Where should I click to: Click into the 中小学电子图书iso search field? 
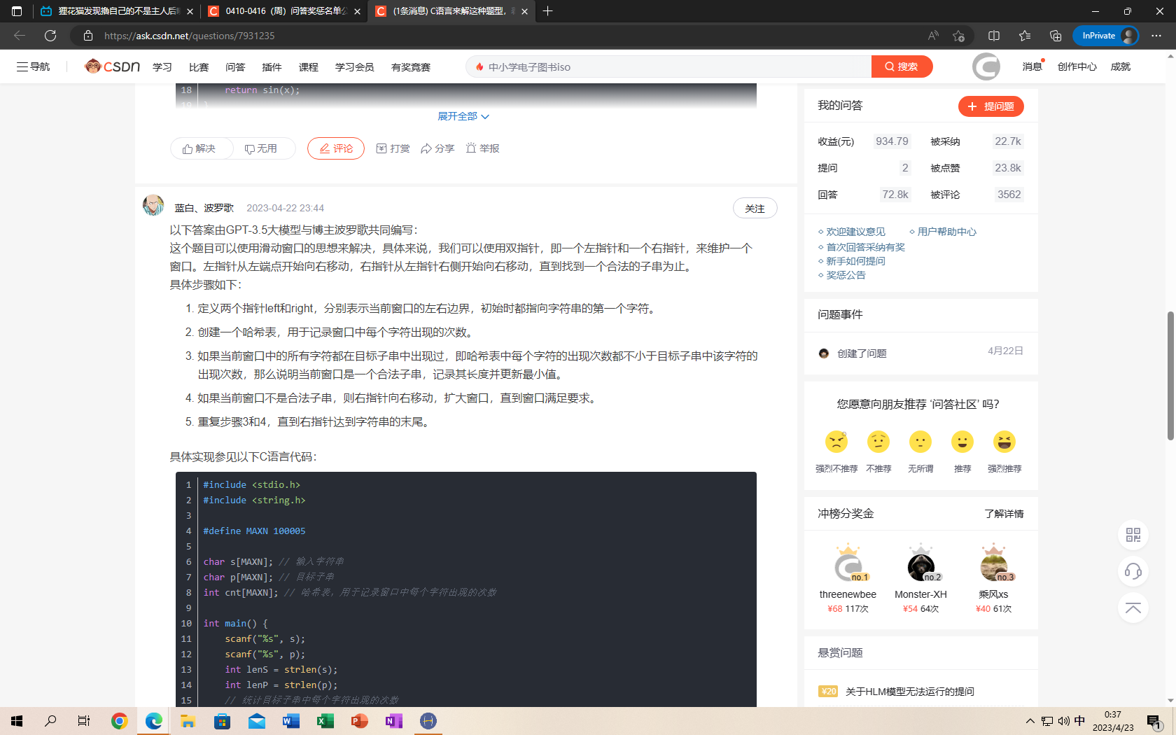(x=668, y=66)
